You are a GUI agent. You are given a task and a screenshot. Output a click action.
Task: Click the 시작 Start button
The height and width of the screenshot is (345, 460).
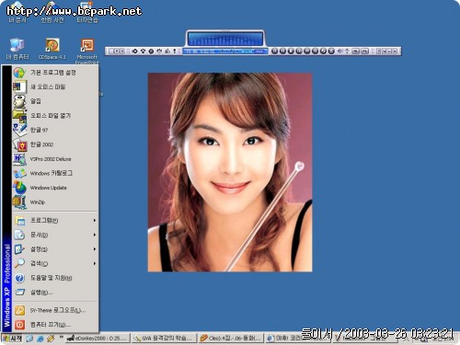[x=12, y=339]
